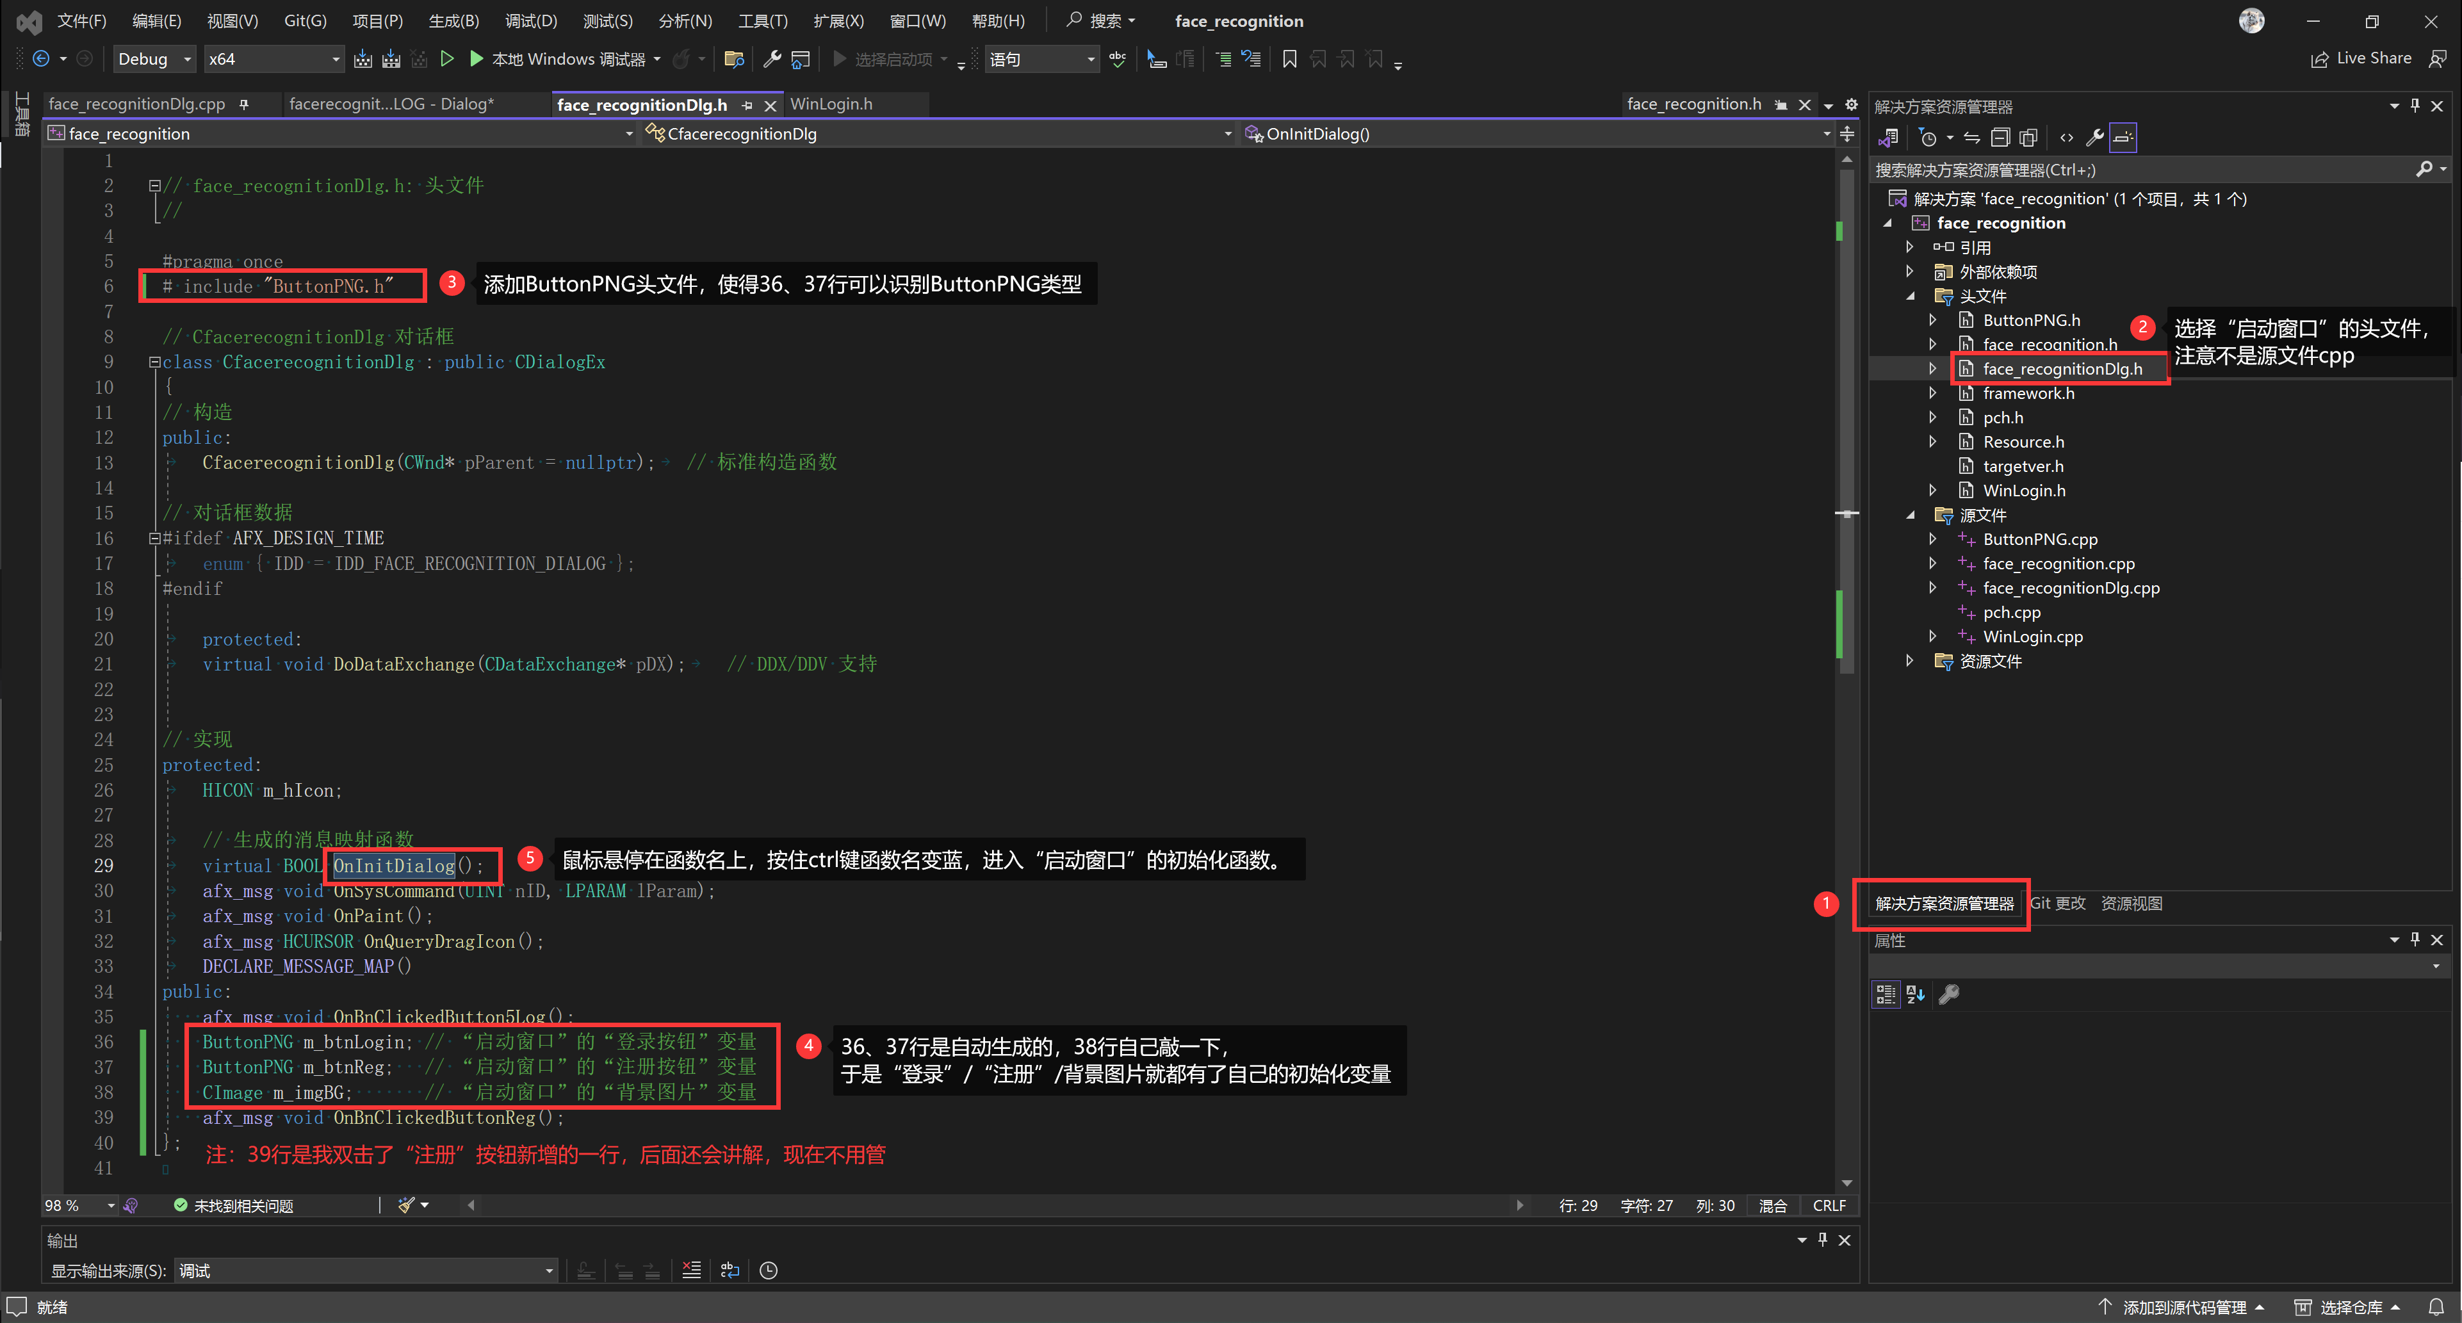Open the x64 platform dropdown
Screen dimensions: 2462x1323
(273, 58)
